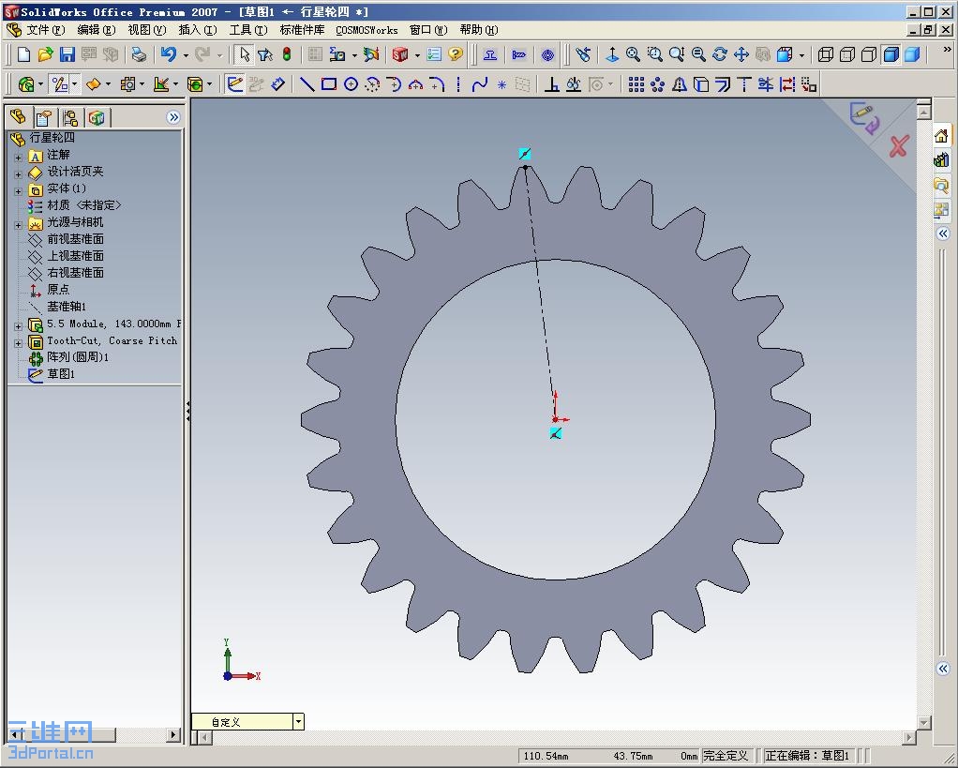958x768 pixels.
Task: Toggle Wireframe display style
Action: (x=826, y=54)
